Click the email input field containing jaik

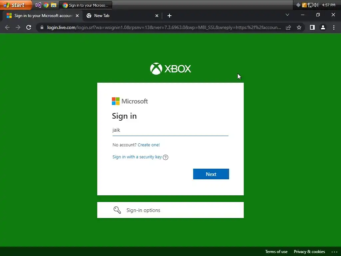pos(170,130)
